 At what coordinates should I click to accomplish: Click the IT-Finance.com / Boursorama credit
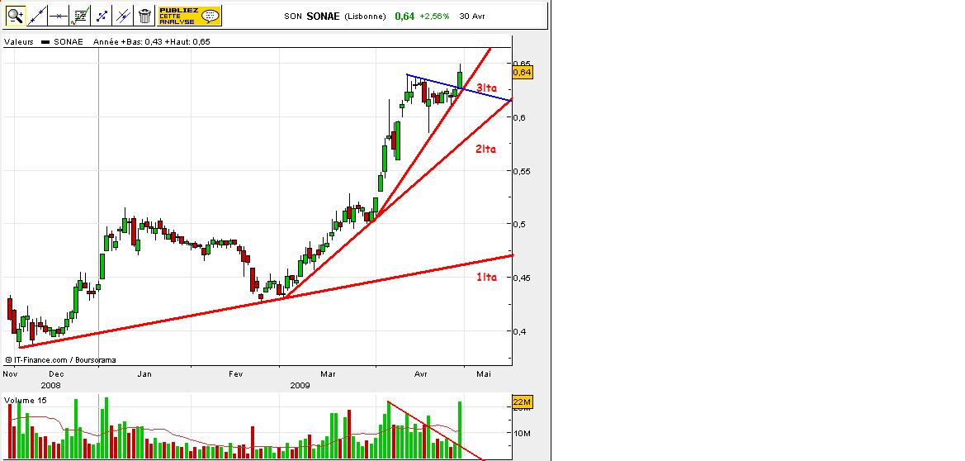point(60,360)
